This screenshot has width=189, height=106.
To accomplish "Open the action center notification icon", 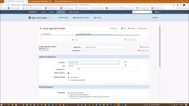I will [186, 105].
